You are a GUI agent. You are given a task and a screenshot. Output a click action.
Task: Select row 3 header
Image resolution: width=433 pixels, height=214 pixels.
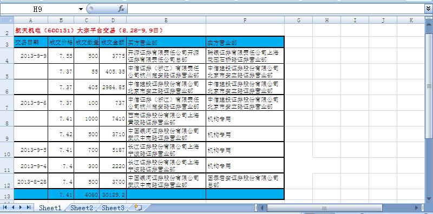pos(7,42)
